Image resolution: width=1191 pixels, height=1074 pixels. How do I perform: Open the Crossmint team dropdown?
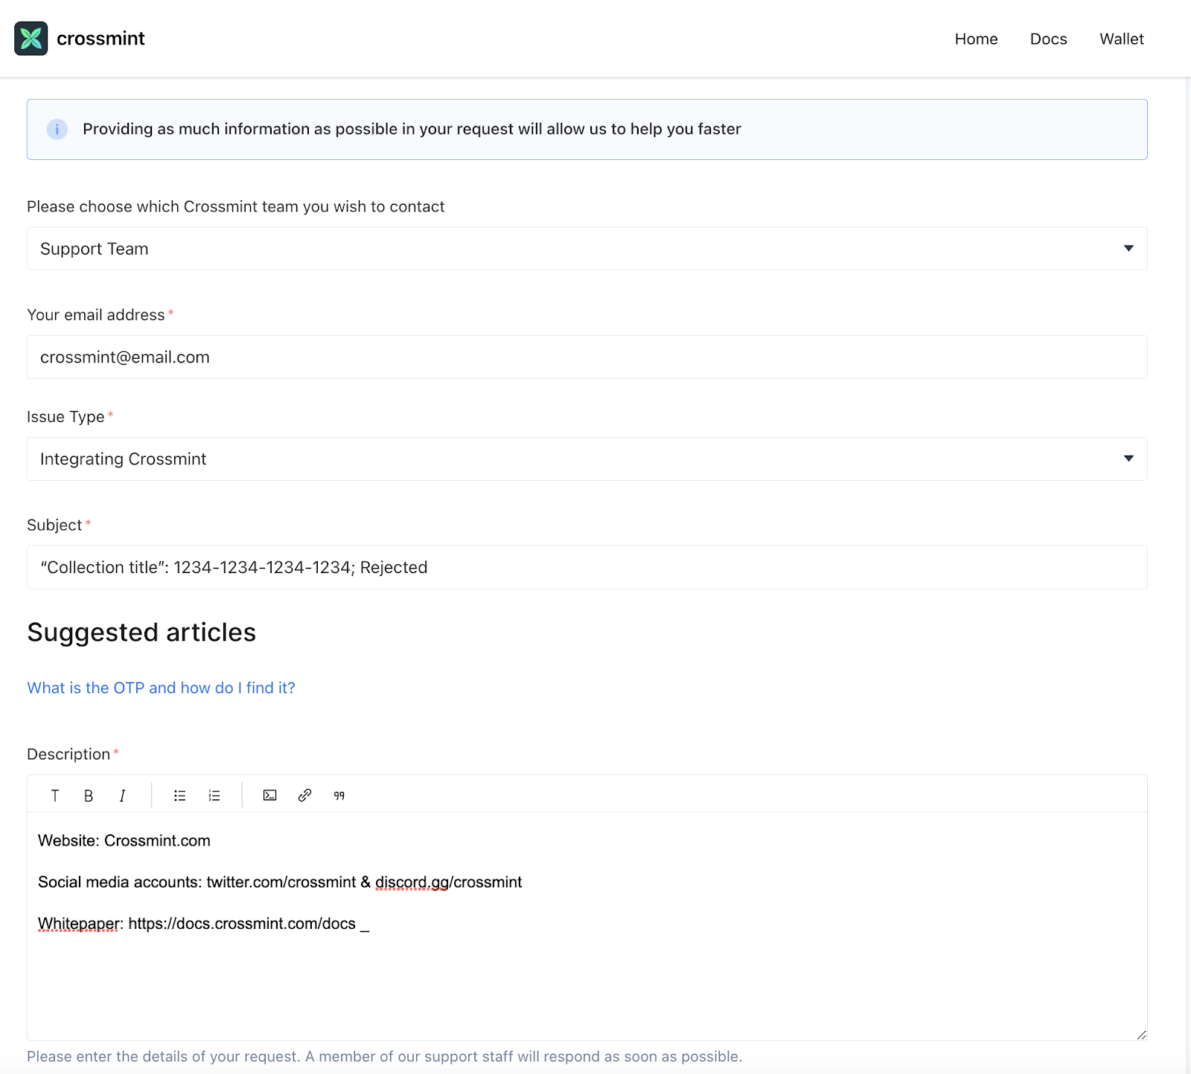point(587,249)
